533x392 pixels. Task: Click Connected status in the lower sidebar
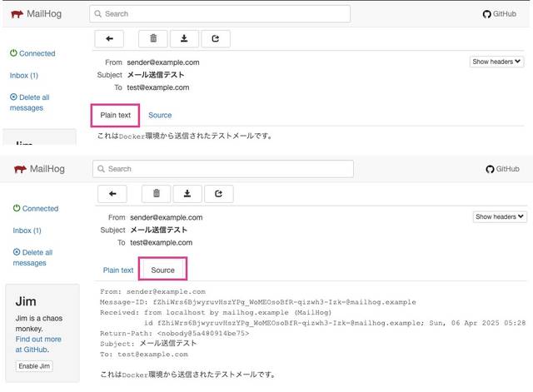point(36,209)
